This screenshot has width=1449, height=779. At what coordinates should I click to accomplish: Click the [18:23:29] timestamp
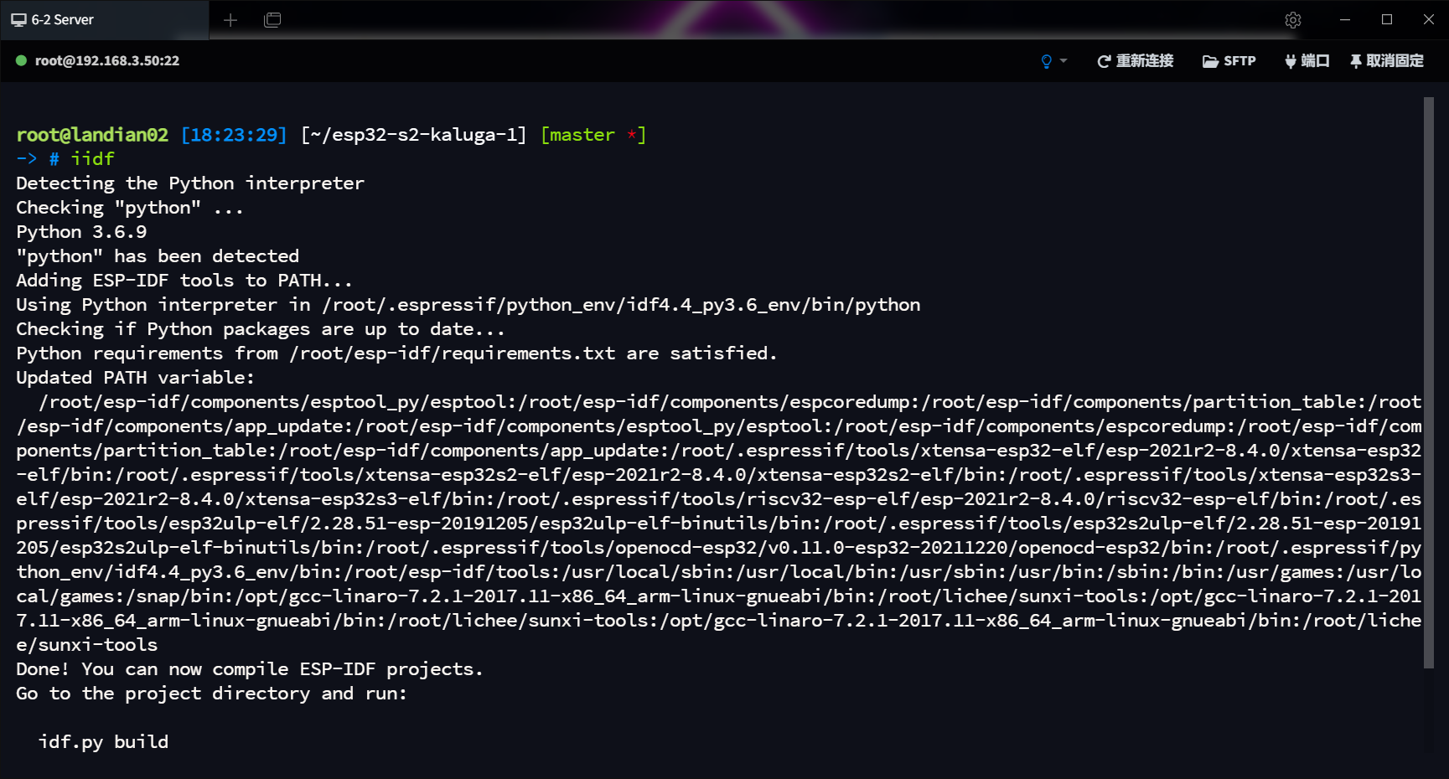pyautogui.click(x=234, y=135)
